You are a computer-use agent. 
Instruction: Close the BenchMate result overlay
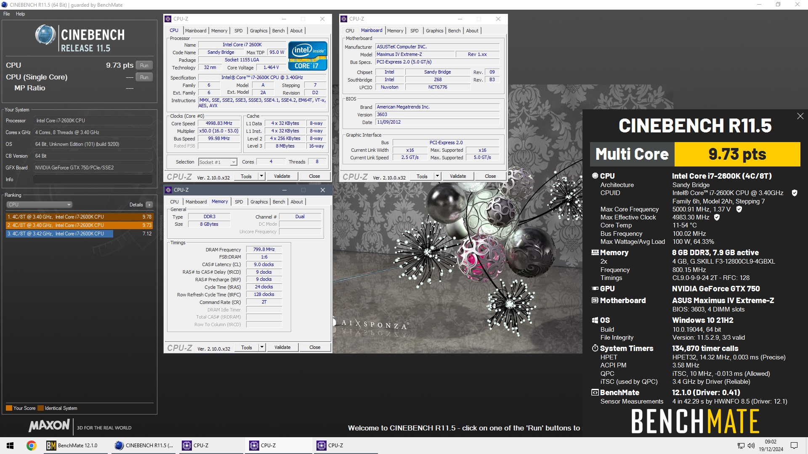800,116
